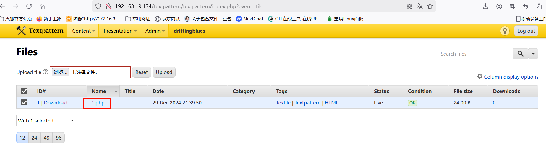Viewport: 546px width, 151px height.
Task: Sort by ID# column header
Action: click(x=41, y=91)
